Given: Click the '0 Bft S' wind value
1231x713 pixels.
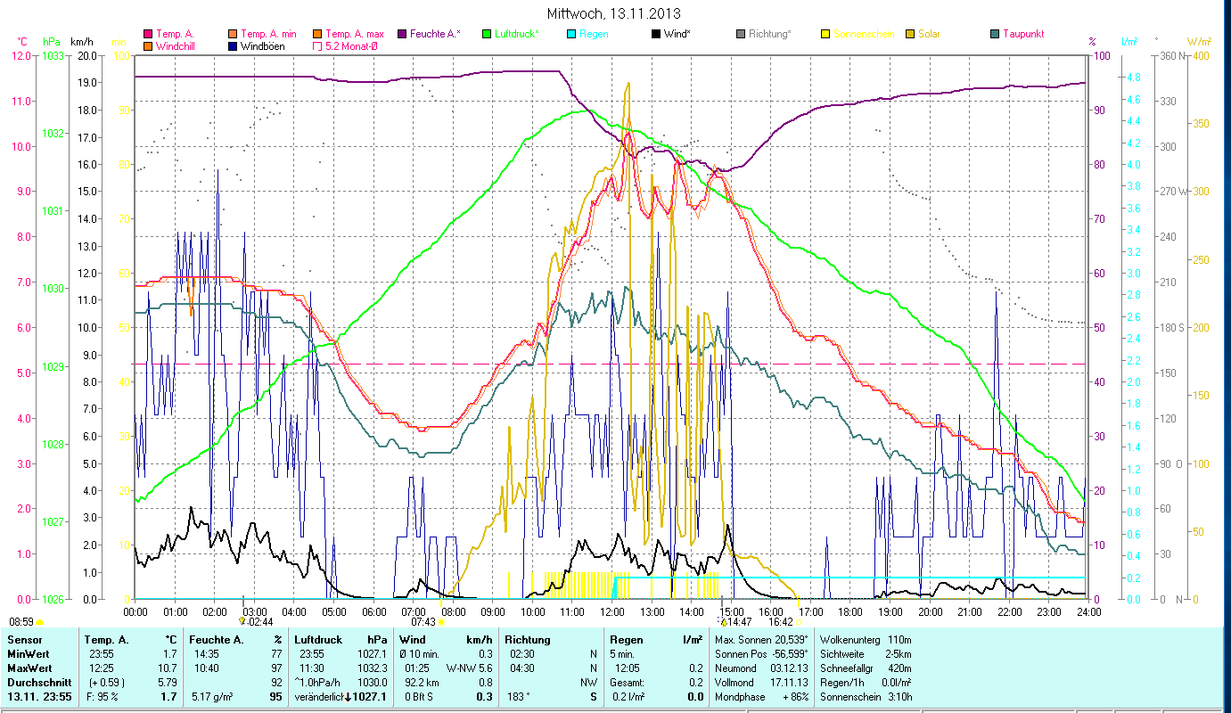Looking at the screenshot, I should point(417,697).
